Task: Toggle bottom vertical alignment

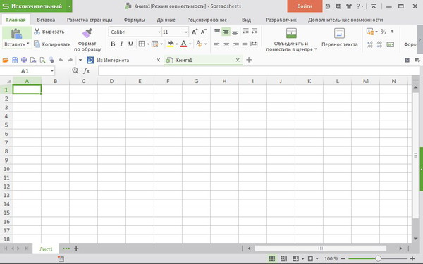Action: 235,32
